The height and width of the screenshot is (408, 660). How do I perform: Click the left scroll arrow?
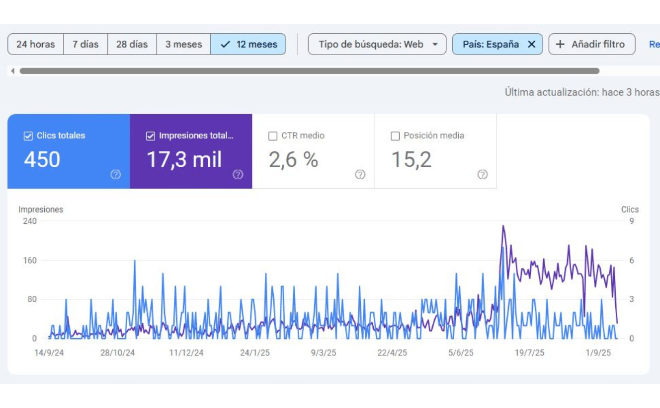tap(12, 71)
